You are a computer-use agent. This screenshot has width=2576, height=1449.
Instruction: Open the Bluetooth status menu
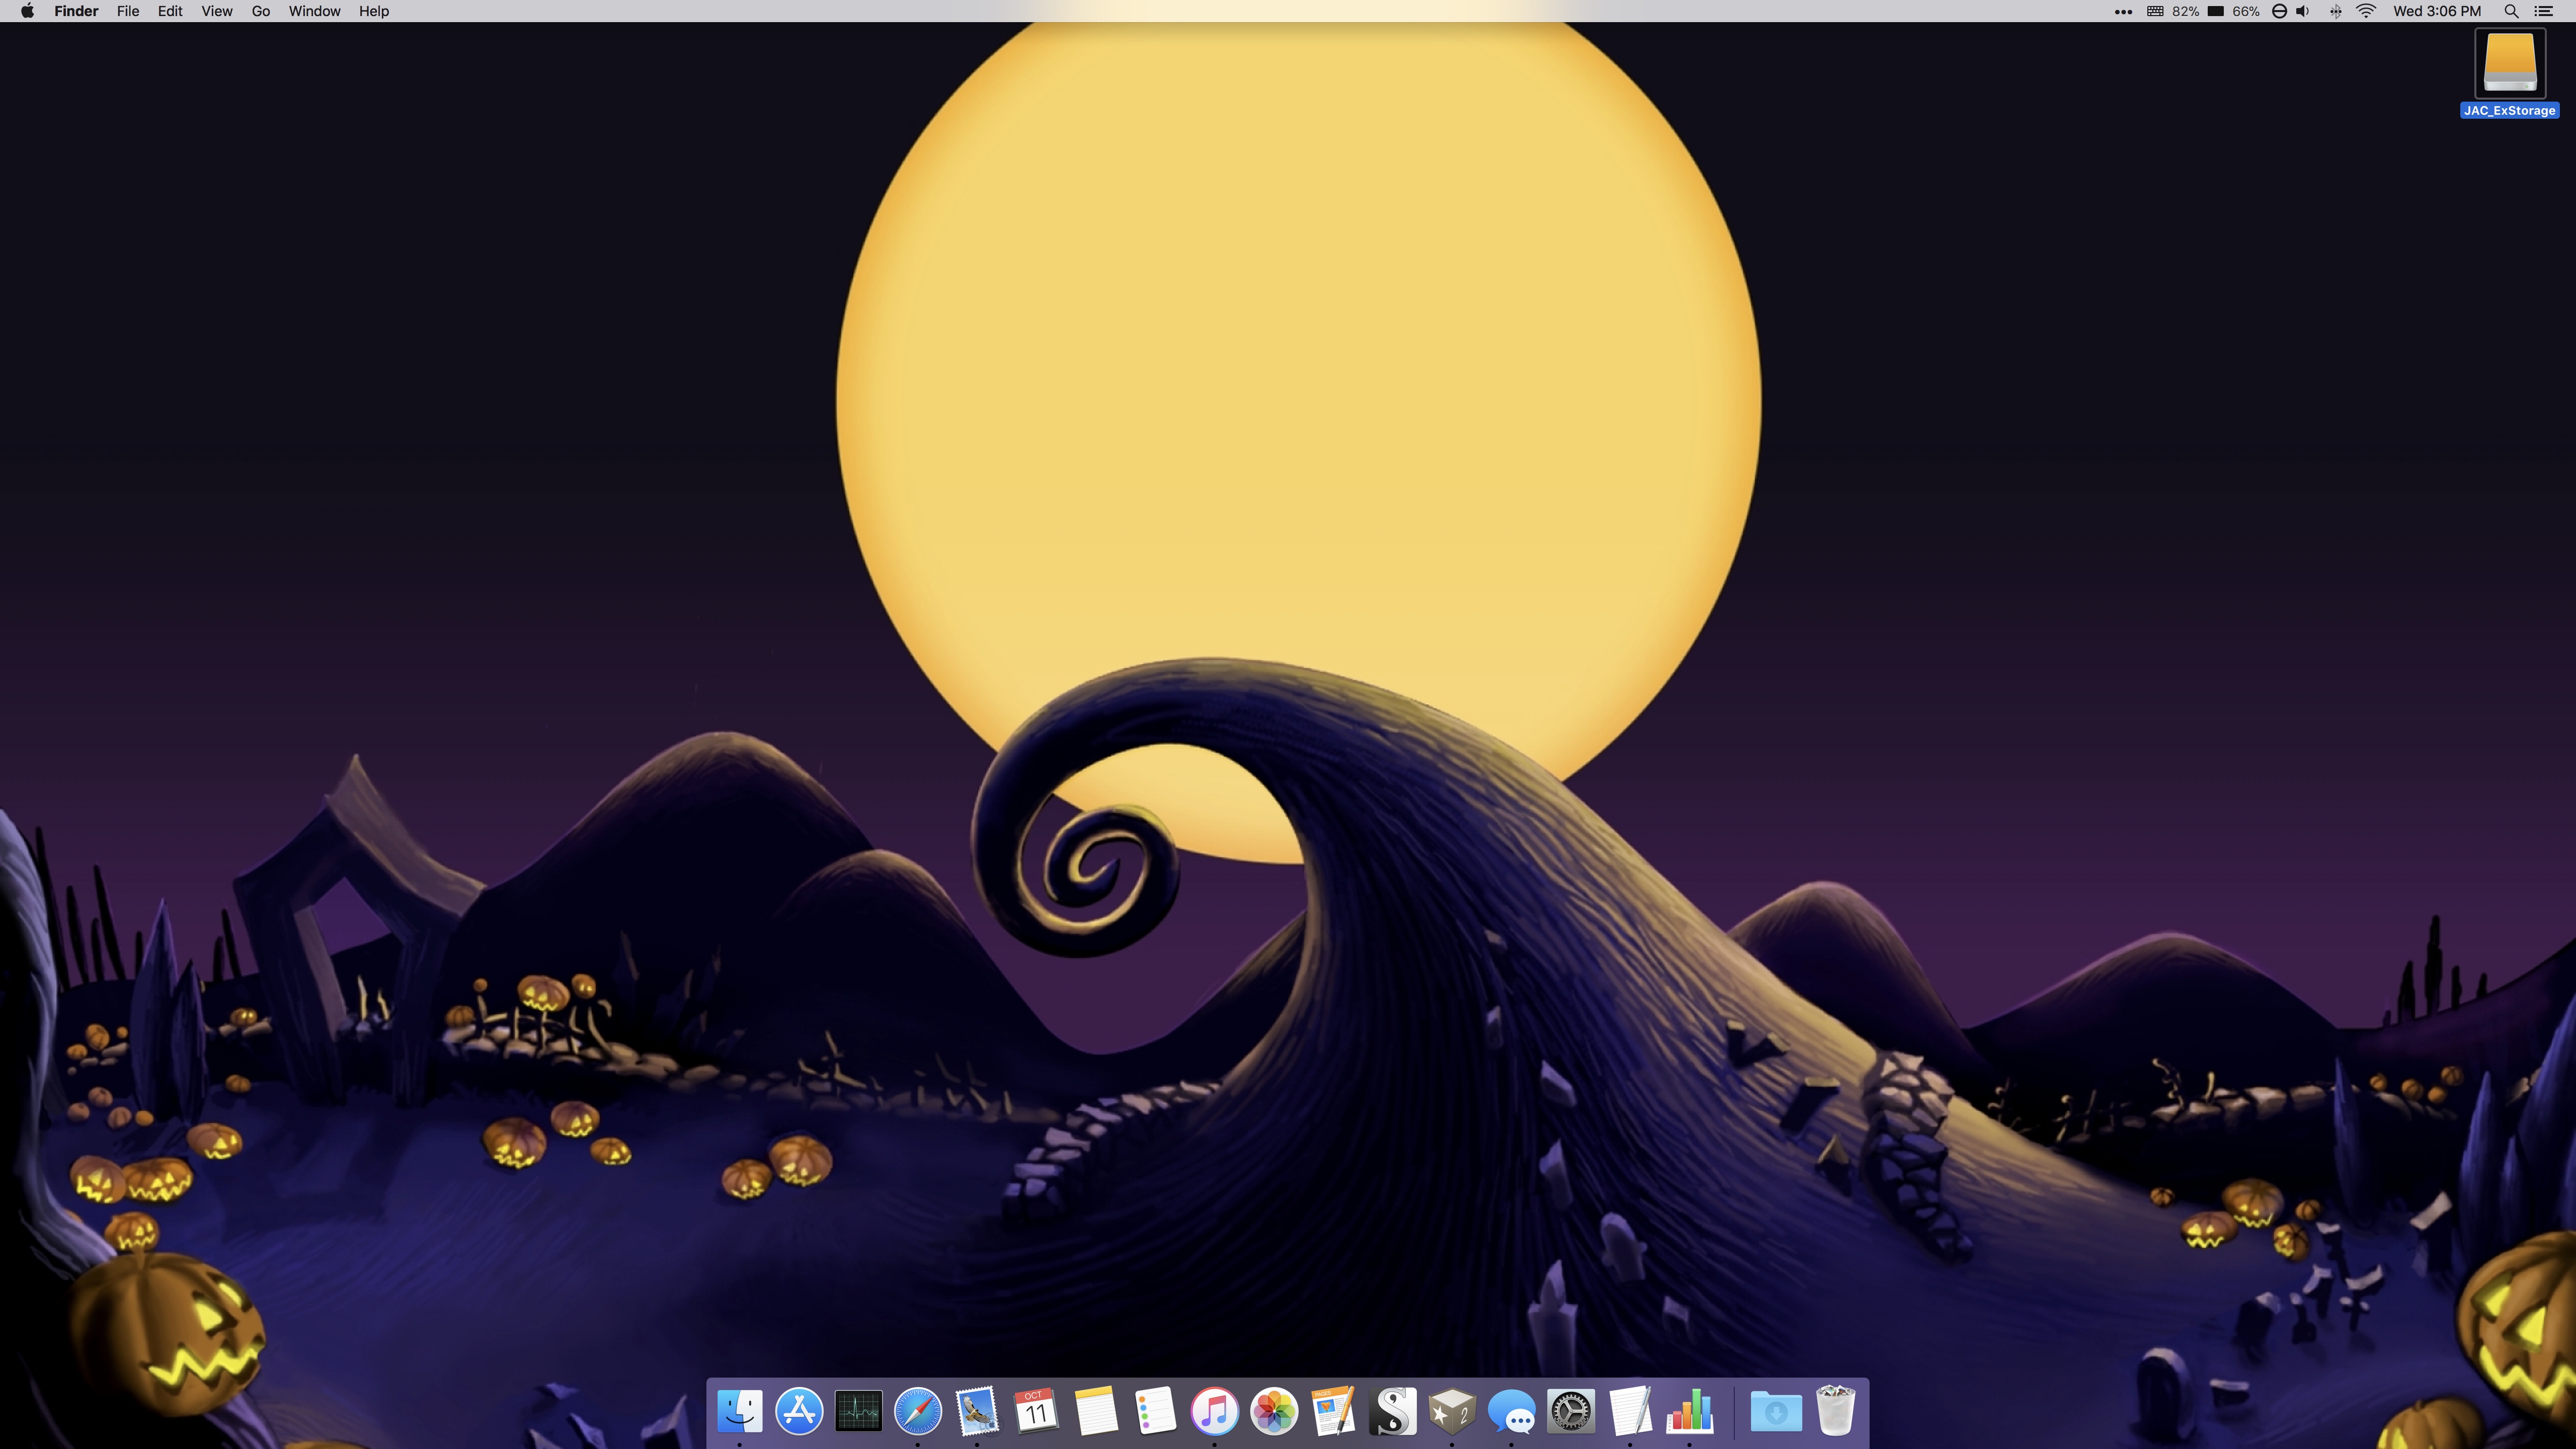pyautogui.click(x=2336, y=11)
